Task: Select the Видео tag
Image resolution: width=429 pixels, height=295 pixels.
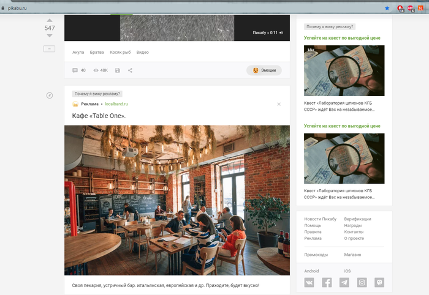Action: pos(143,52)
